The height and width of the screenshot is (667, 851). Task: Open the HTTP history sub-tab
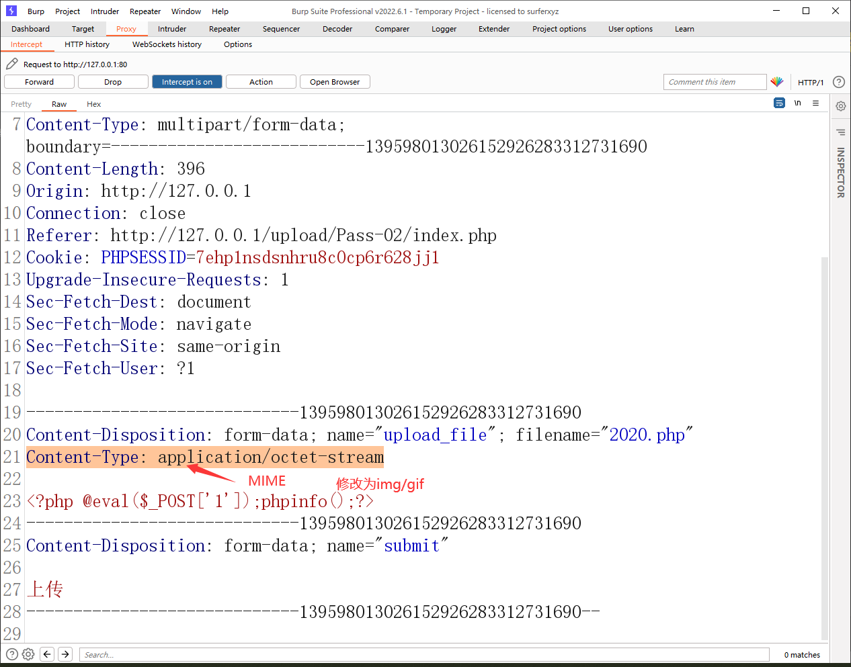coord(87,44)
